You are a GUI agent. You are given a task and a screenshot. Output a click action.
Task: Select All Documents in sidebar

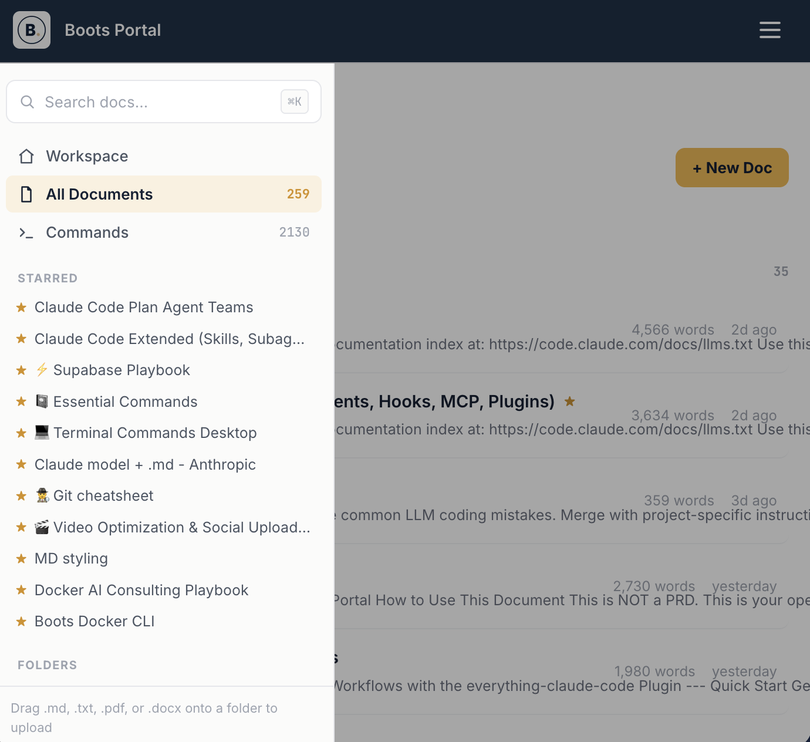[164, 194]
